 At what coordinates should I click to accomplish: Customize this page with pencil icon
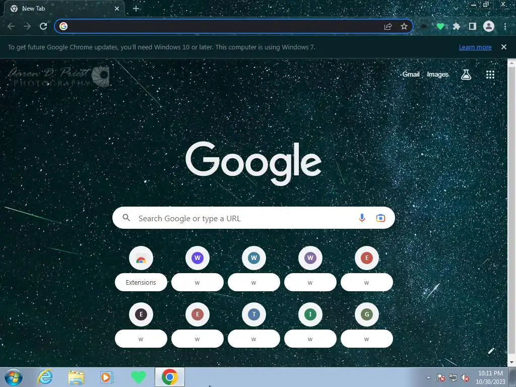tap(491, 351)
